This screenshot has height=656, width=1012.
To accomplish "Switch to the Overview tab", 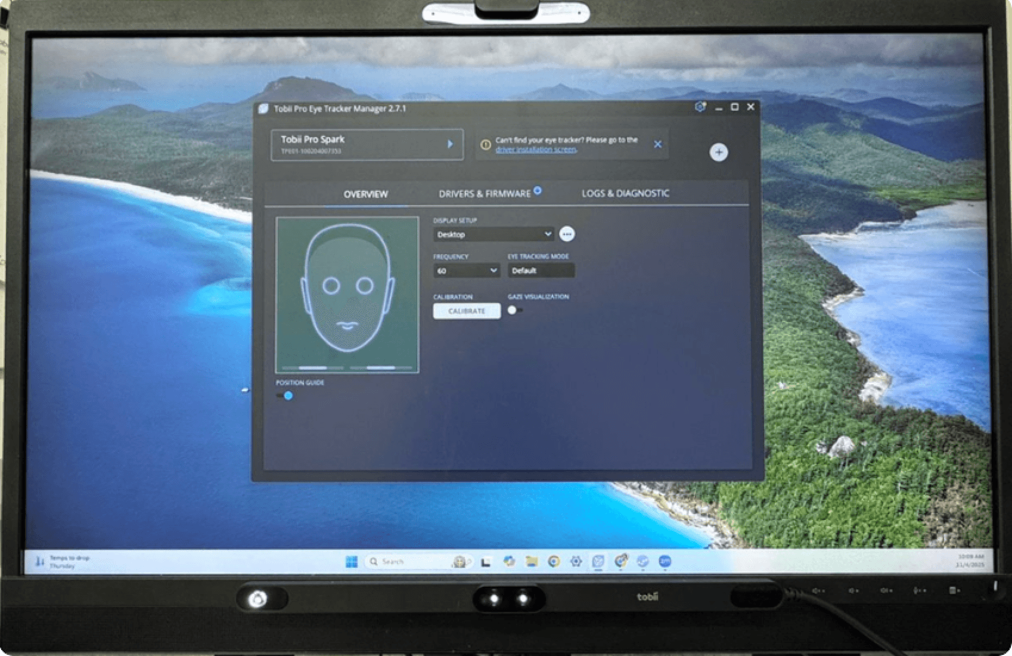I will tap(365, 194).
